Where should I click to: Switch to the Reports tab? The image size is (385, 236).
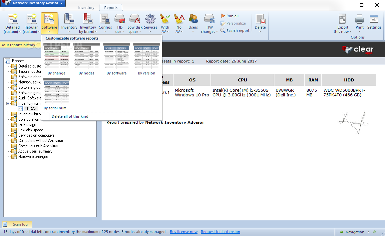tap(111, 8)
